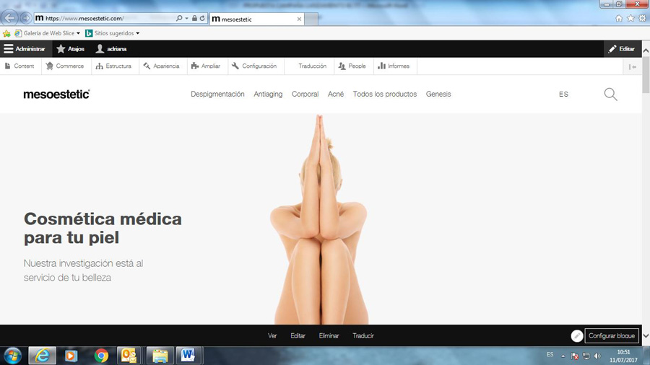Open Google Chrome from the taskbar
This screenshot has height=365, width=650.
[x=101, y=356]
